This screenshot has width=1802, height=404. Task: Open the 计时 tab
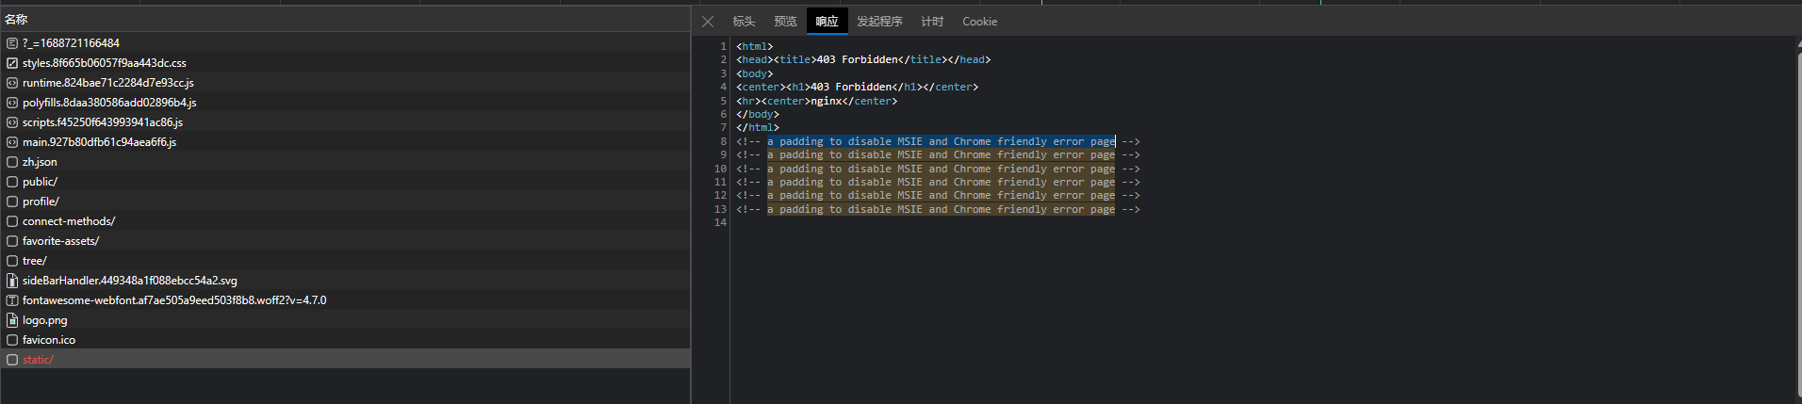click(932, 22)
